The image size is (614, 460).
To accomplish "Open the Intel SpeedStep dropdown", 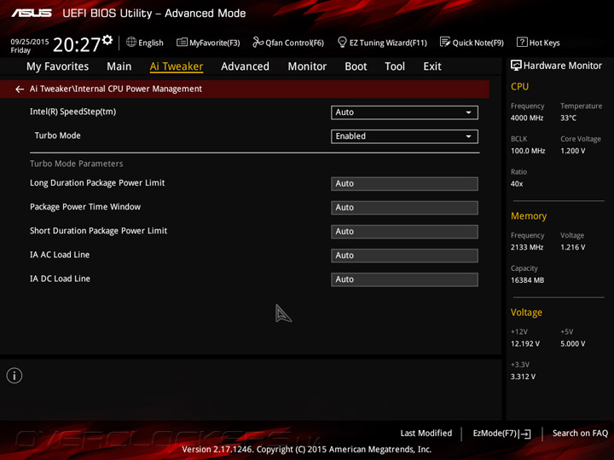I will click(404, 112).
